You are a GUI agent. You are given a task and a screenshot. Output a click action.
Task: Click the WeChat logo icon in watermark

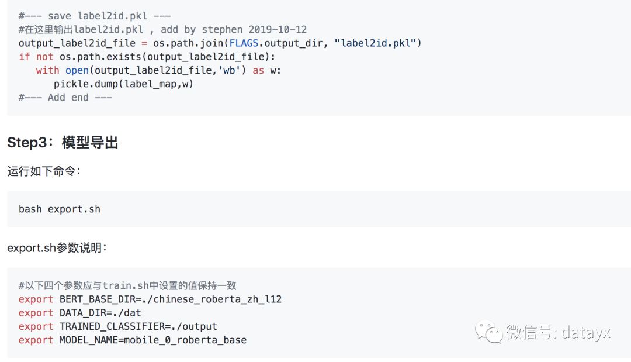[489, 332]
